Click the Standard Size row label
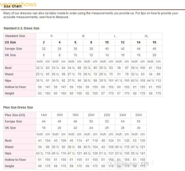The width and height of the screenshot is (185, 171). click(15, 36)
